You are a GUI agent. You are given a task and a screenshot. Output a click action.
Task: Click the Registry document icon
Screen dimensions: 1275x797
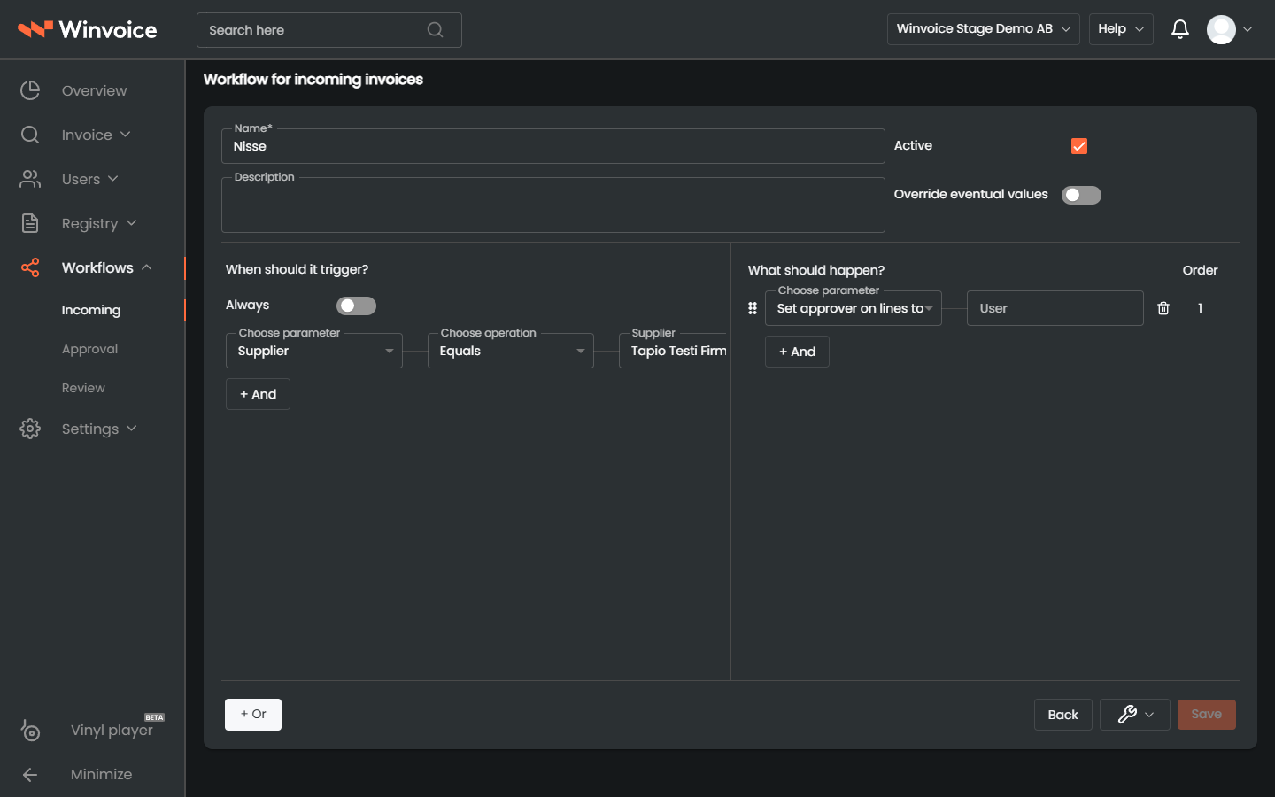pyautogui.click(x=30, y=223)
